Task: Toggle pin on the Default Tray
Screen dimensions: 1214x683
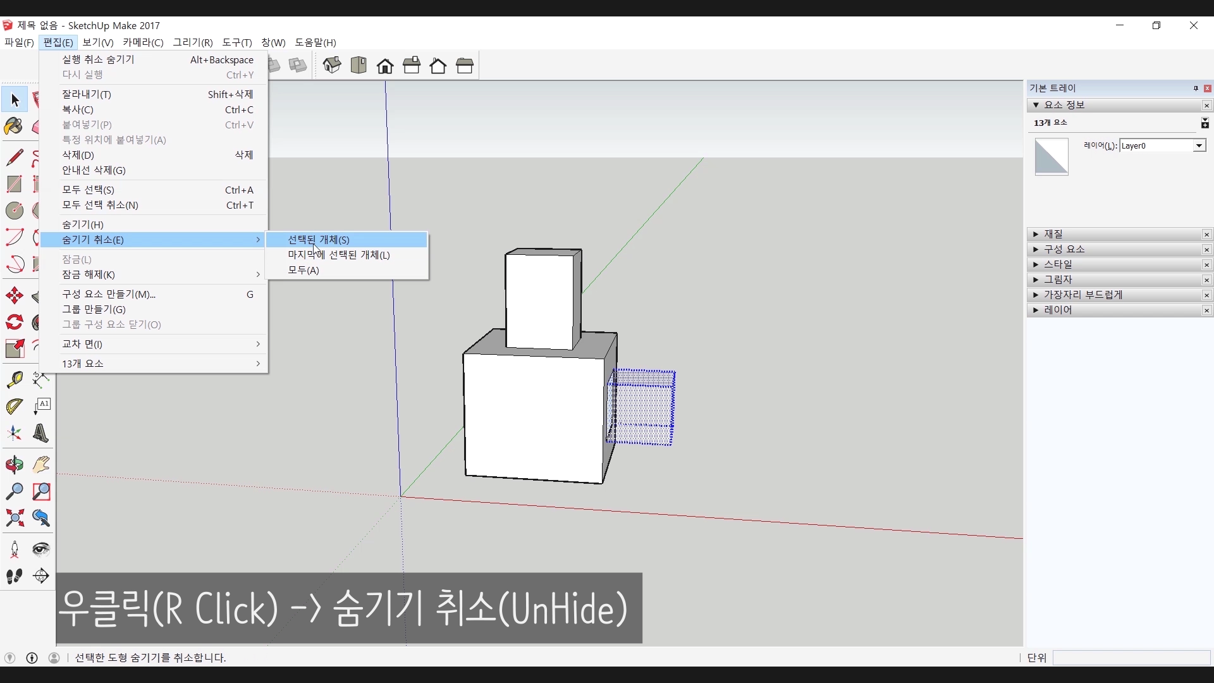Action: tap(1196, 89)
